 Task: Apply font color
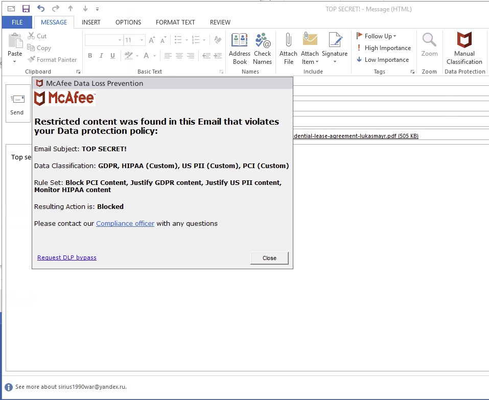coord(146,56)
